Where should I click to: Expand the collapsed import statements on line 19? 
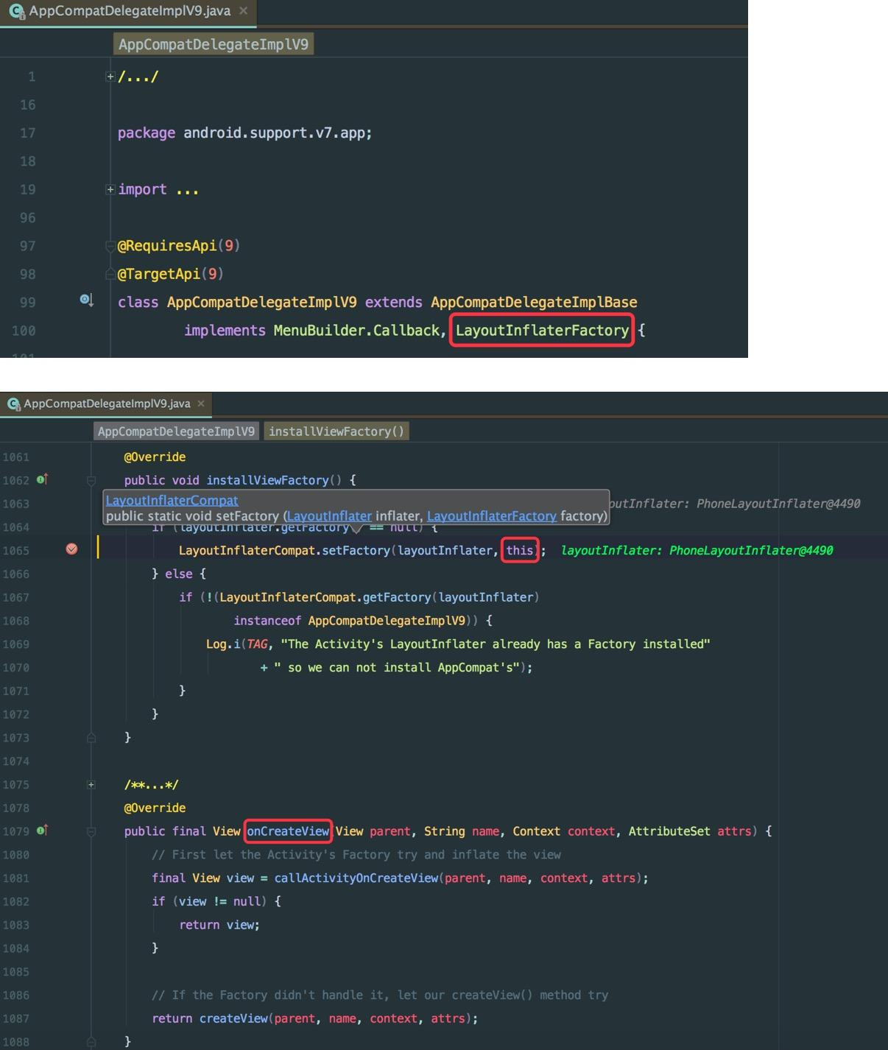point(110,188)
